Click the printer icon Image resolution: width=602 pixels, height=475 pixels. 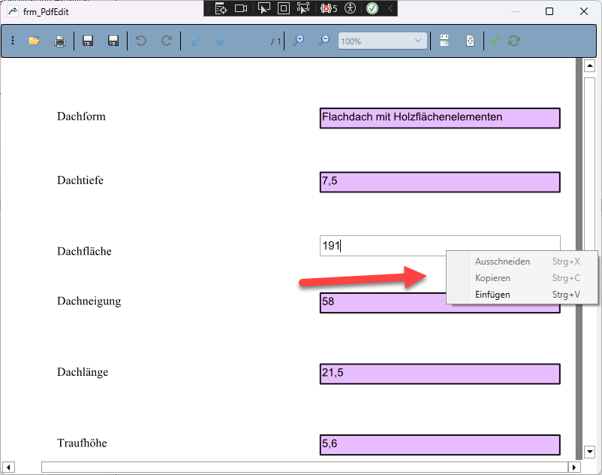click(x=60, y=41)
